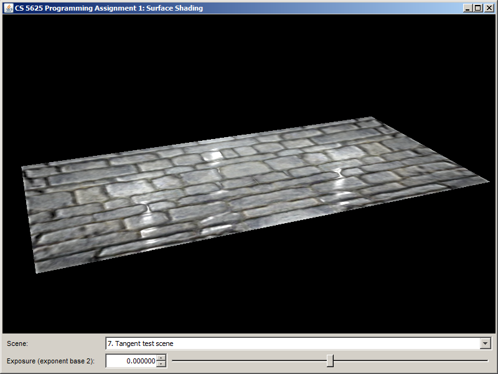Decrease exposure with the spinner down arrow
This screenshot has height=374, width=498.
tap(162, 364)
